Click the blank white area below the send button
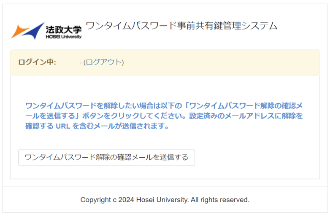This screenshot has width=333, height=217. [165, 172]
